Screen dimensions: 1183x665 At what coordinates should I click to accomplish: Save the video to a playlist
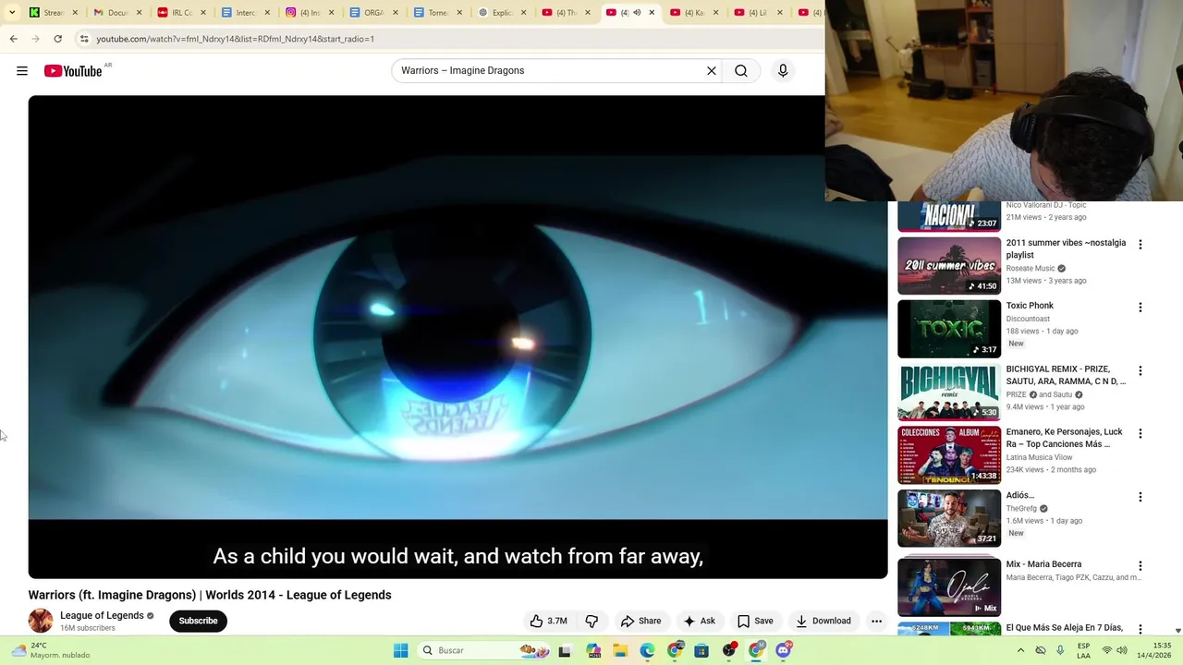pos(755,621)
